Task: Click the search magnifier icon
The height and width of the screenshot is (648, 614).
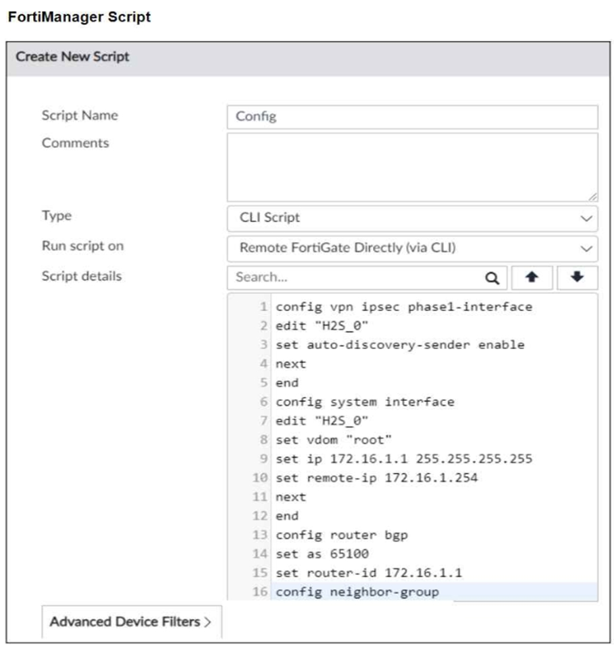Action: [x=492, y=278]
